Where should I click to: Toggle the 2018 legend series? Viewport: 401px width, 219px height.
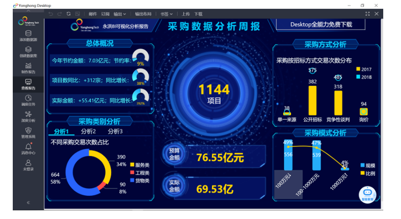point(359,77)
